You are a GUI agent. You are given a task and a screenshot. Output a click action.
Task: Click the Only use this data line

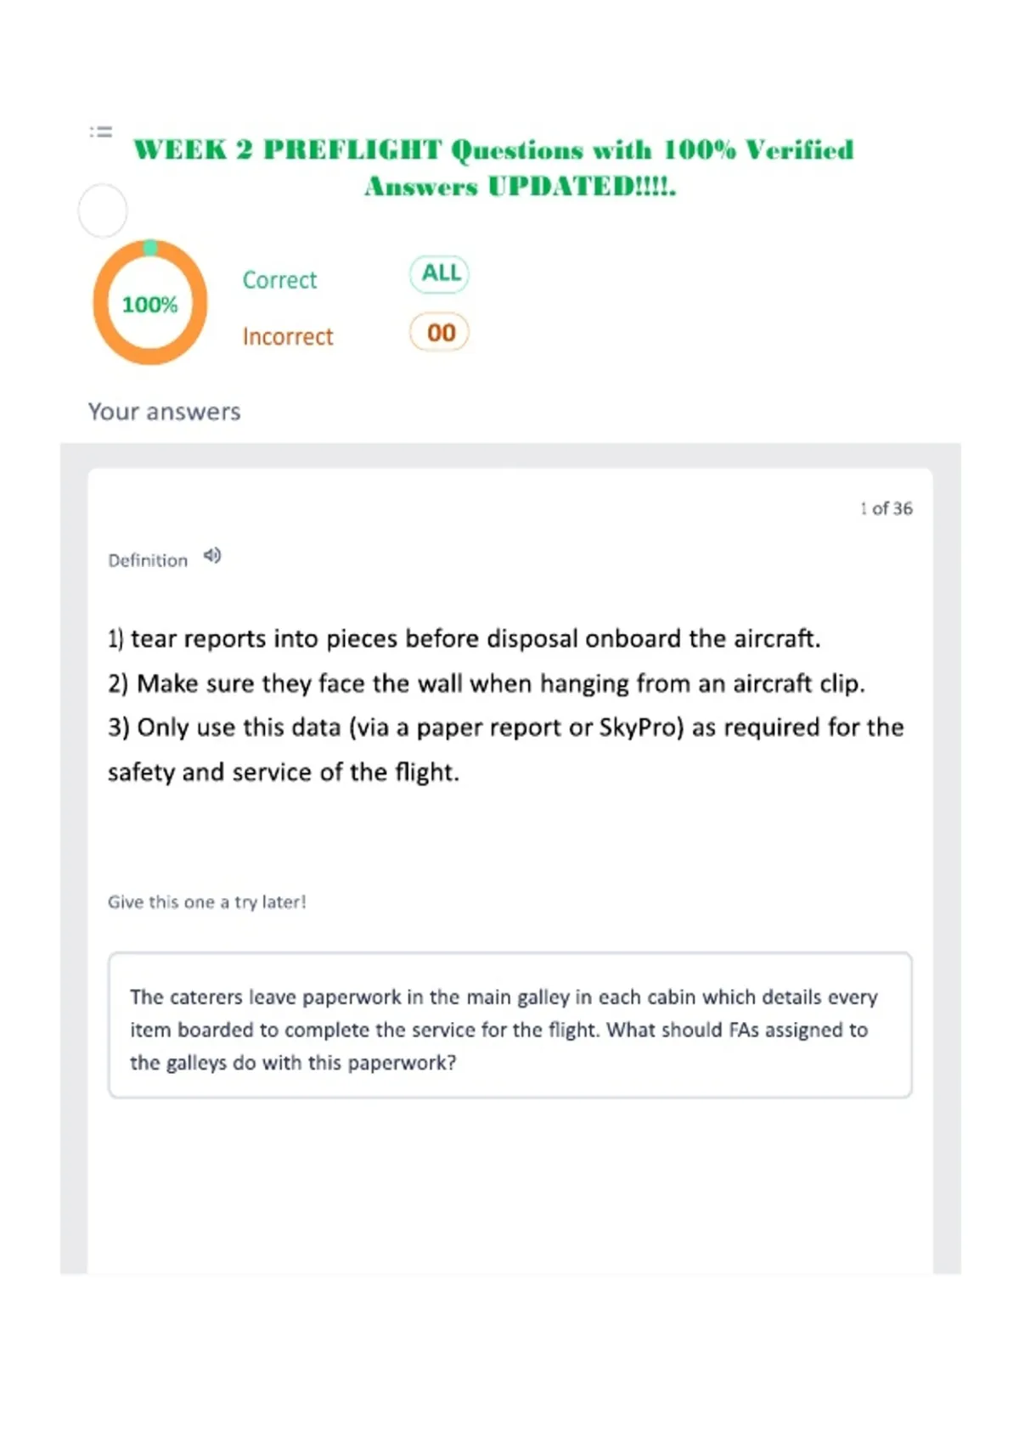pos(506,727)
